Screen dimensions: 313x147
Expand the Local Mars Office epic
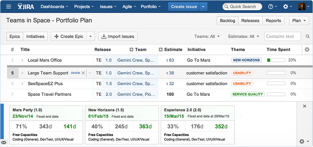[22, 60]
